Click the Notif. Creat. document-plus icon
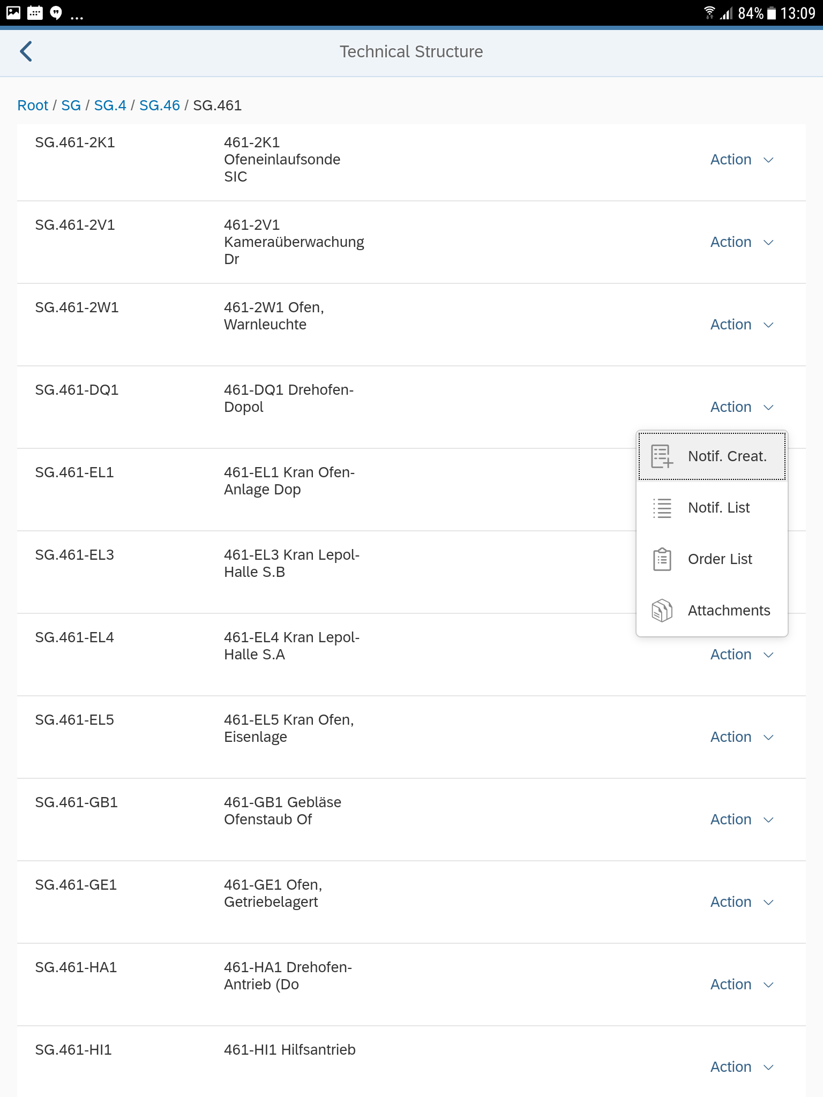This screenshot has height=1097, width=823. click(x=662, y=456)
